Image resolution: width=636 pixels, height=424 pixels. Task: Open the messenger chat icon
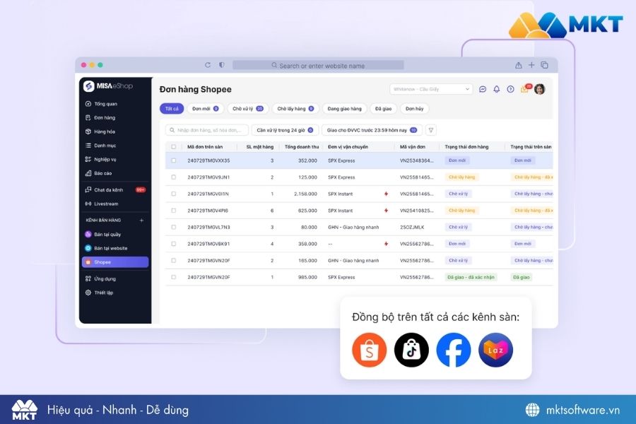pyautogui.click(x=483, y=89)
